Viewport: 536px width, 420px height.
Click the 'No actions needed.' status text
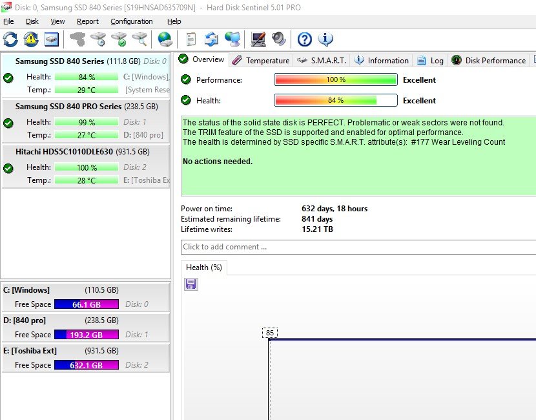(218, 162)
